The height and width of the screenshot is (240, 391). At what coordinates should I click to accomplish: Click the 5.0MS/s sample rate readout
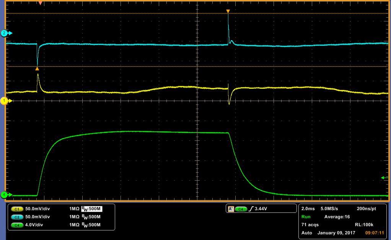(329, 209)
